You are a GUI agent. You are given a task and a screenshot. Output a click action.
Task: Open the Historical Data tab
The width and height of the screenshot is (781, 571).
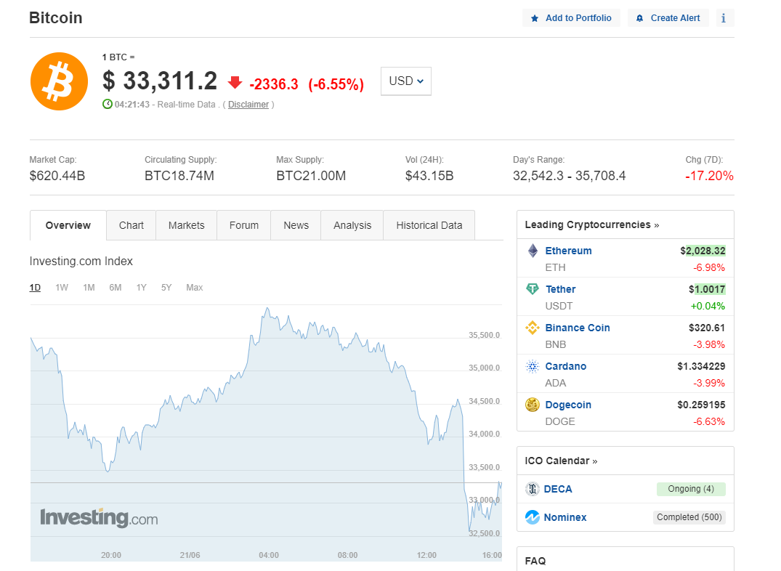(x=429, y=225)
